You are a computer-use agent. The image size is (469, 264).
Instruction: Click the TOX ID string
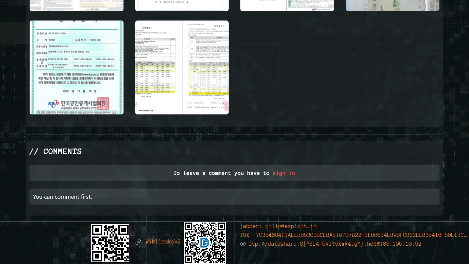coord(353,235)
